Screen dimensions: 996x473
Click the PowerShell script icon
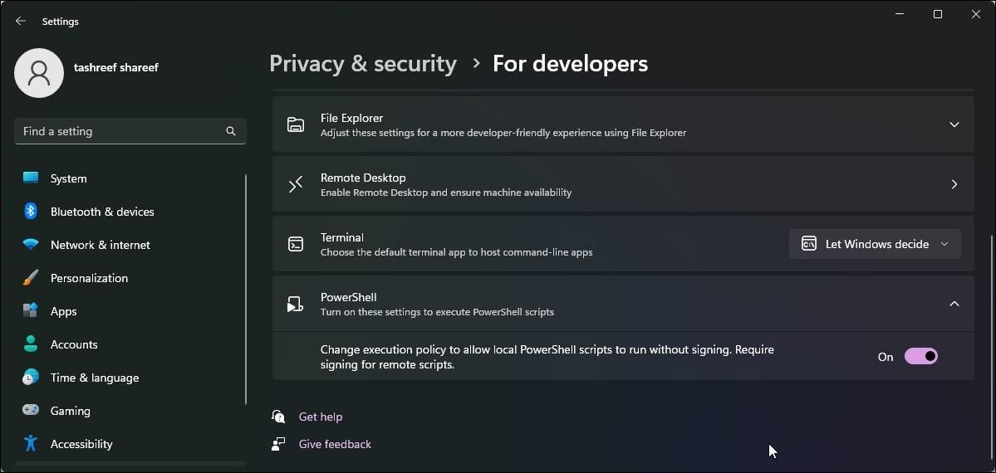coord(296,304)
